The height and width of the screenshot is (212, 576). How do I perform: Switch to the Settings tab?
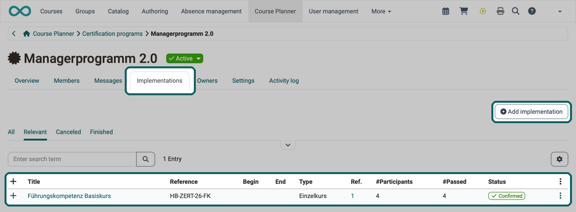pyautogui.click(x=243, y=80)
